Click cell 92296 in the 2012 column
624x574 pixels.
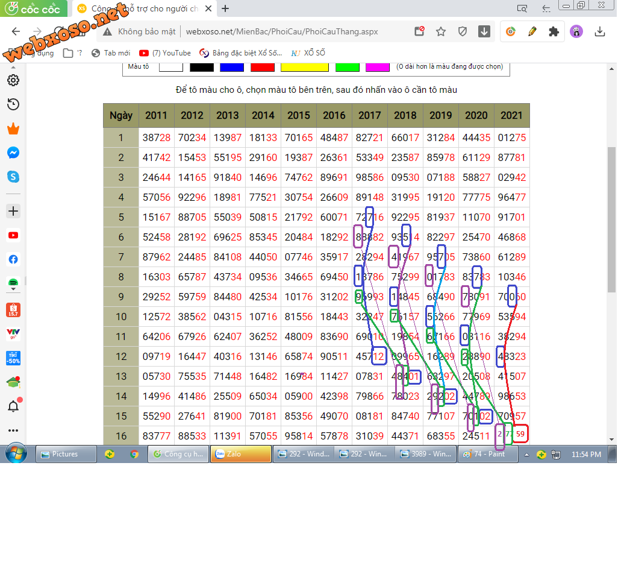pos(192,198)
